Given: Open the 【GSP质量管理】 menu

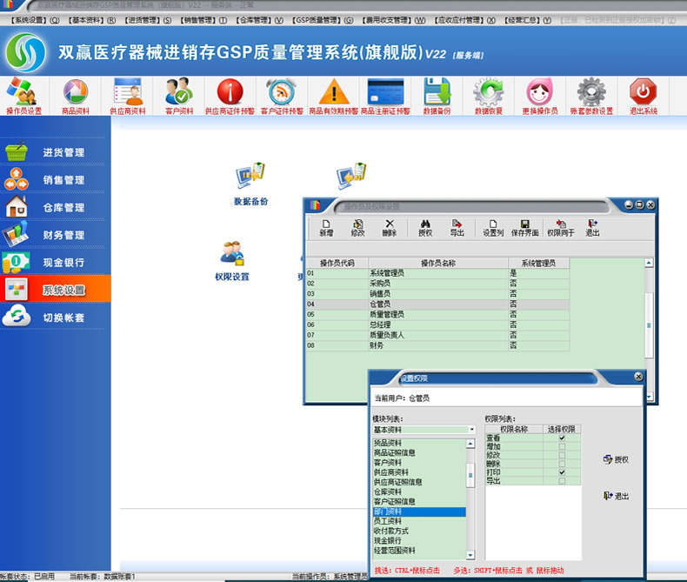Looking at the screenshot, I should (317, 19).
